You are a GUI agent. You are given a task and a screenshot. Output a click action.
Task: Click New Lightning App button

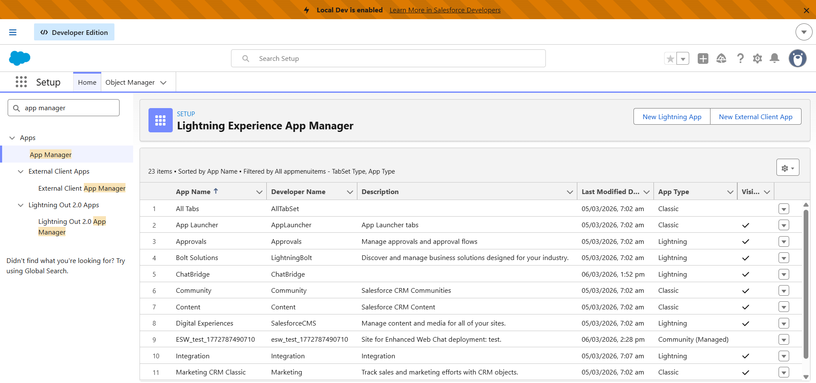[672, 117]
